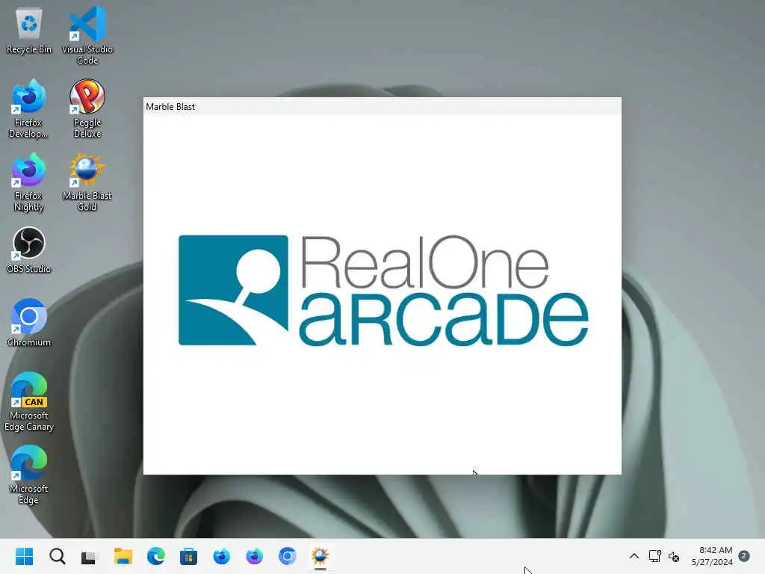This screenshot has height=574, width=765.
Task: Open the clock showing 8:42 AM
Action: click(x=712, y=556)
